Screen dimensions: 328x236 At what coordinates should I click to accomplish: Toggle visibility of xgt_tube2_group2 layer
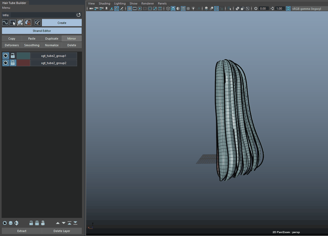tap(6, 63)
